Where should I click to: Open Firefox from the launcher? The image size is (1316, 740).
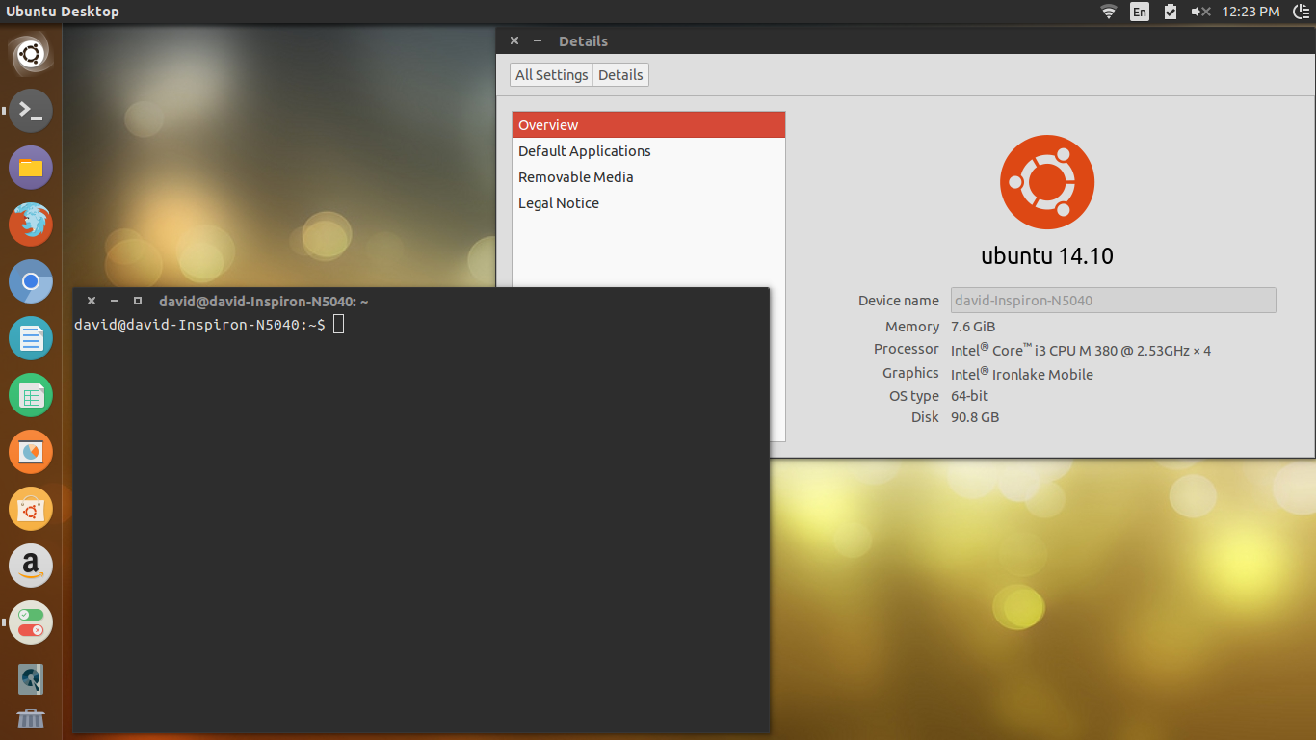30,224
